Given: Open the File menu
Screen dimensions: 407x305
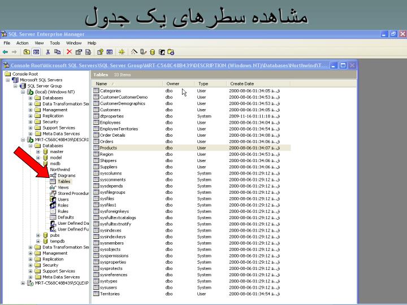Looking at the screenshot, I should click(x=7, y=43).
